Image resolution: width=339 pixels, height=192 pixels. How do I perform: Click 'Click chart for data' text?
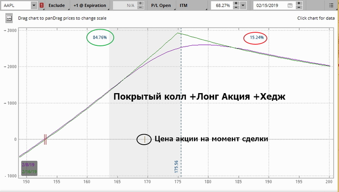pos(316,18)
